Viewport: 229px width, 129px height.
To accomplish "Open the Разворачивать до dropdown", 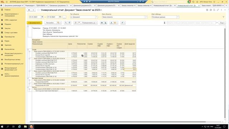I will pos(89,23).
